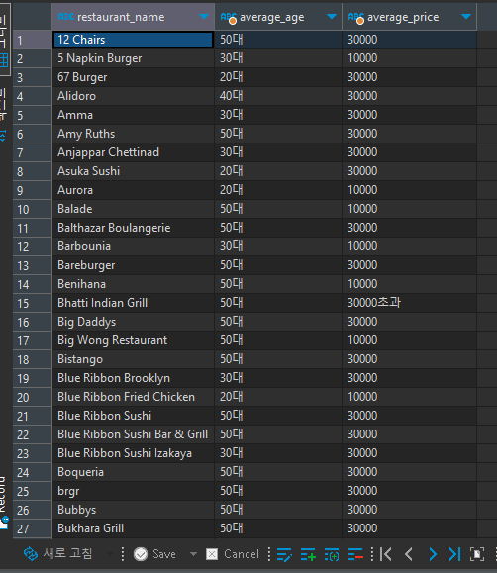Select the 'Alidoro' cell
Viewport: 497px width, 573px height.
(x=133, y=96)
